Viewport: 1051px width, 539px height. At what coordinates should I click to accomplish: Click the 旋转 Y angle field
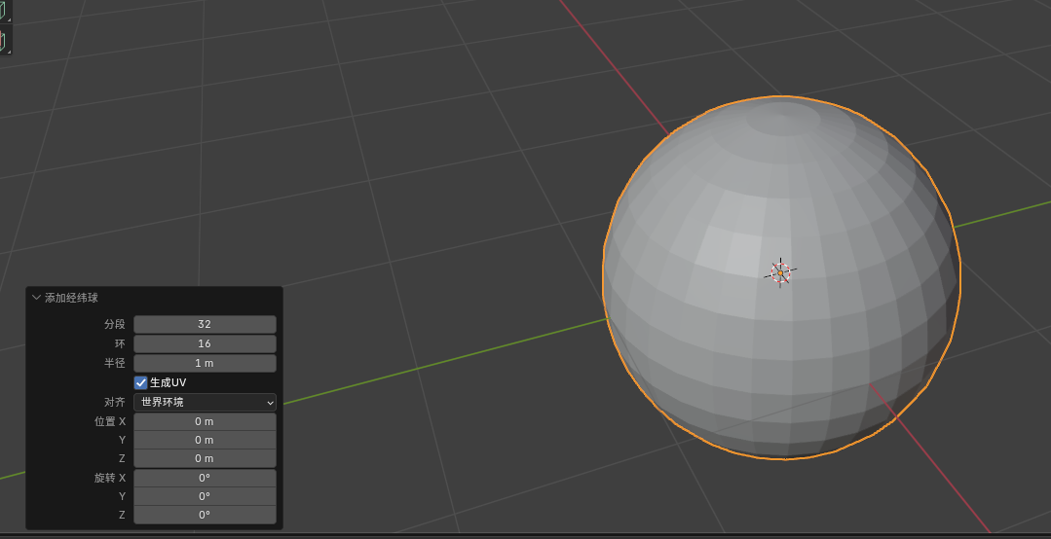pos(205,496)
